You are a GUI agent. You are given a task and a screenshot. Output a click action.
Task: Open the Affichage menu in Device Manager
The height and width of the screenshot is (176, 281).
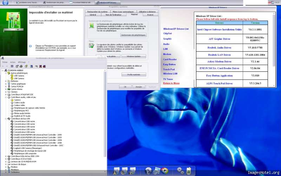pos(22,62)
